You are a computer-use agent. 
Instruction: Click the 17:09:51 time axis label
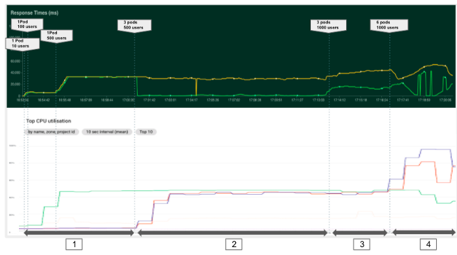coord(276,100)
